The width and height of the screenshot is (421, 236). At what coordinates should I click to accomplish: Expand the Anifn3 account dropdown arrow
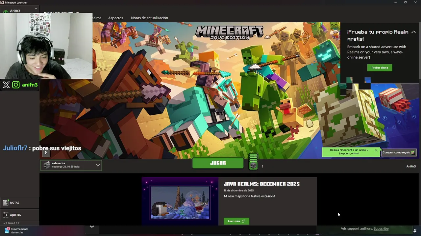point(36,8)
